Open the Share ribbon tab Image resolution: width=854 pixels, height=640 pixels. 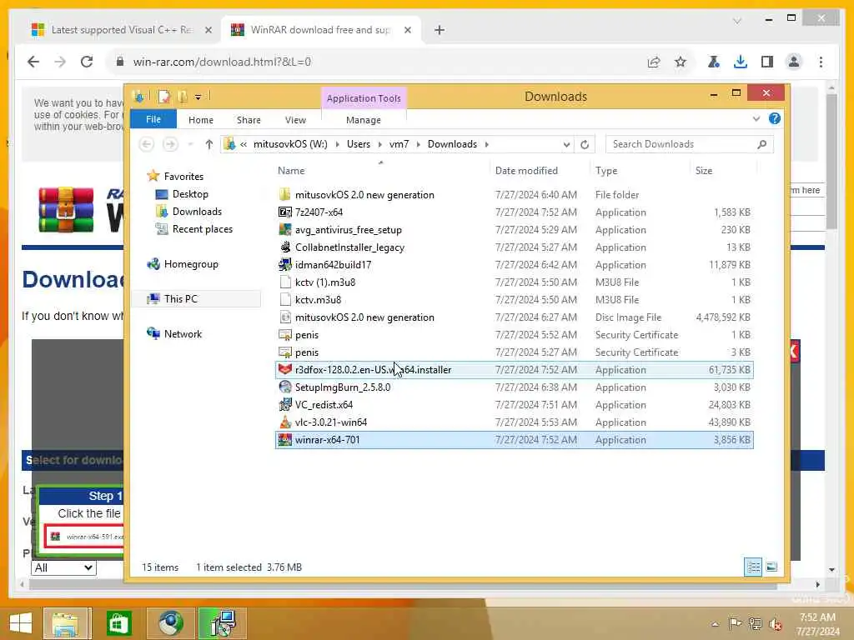point(249,120)
